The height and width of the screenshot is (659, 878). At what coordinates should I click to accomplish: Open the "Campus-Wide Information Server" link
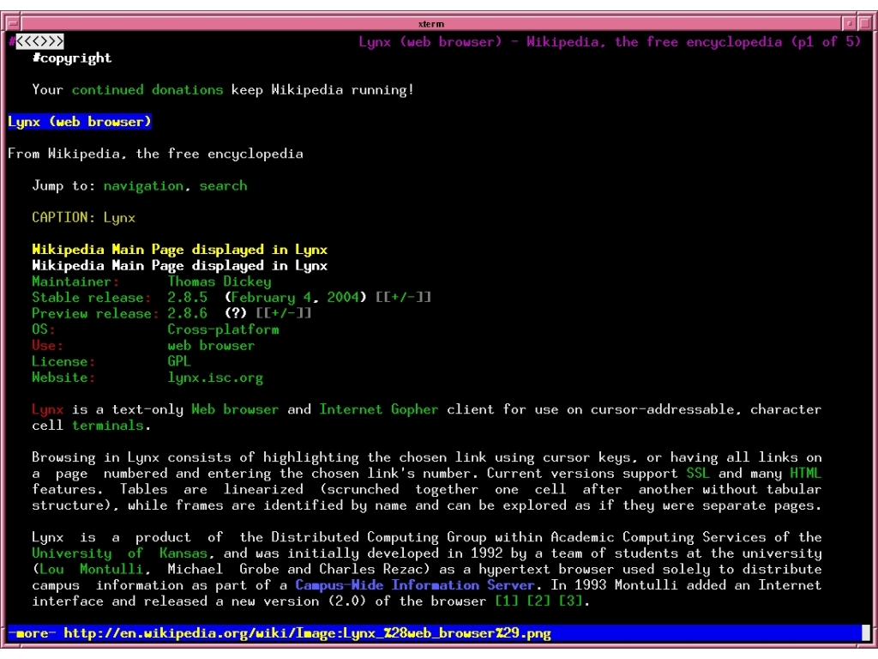click(415, 585)
